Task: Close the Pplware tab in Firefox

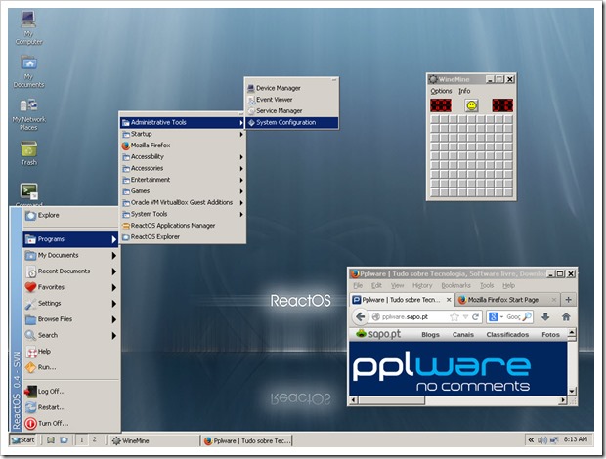Action: [x=449, y=300]
